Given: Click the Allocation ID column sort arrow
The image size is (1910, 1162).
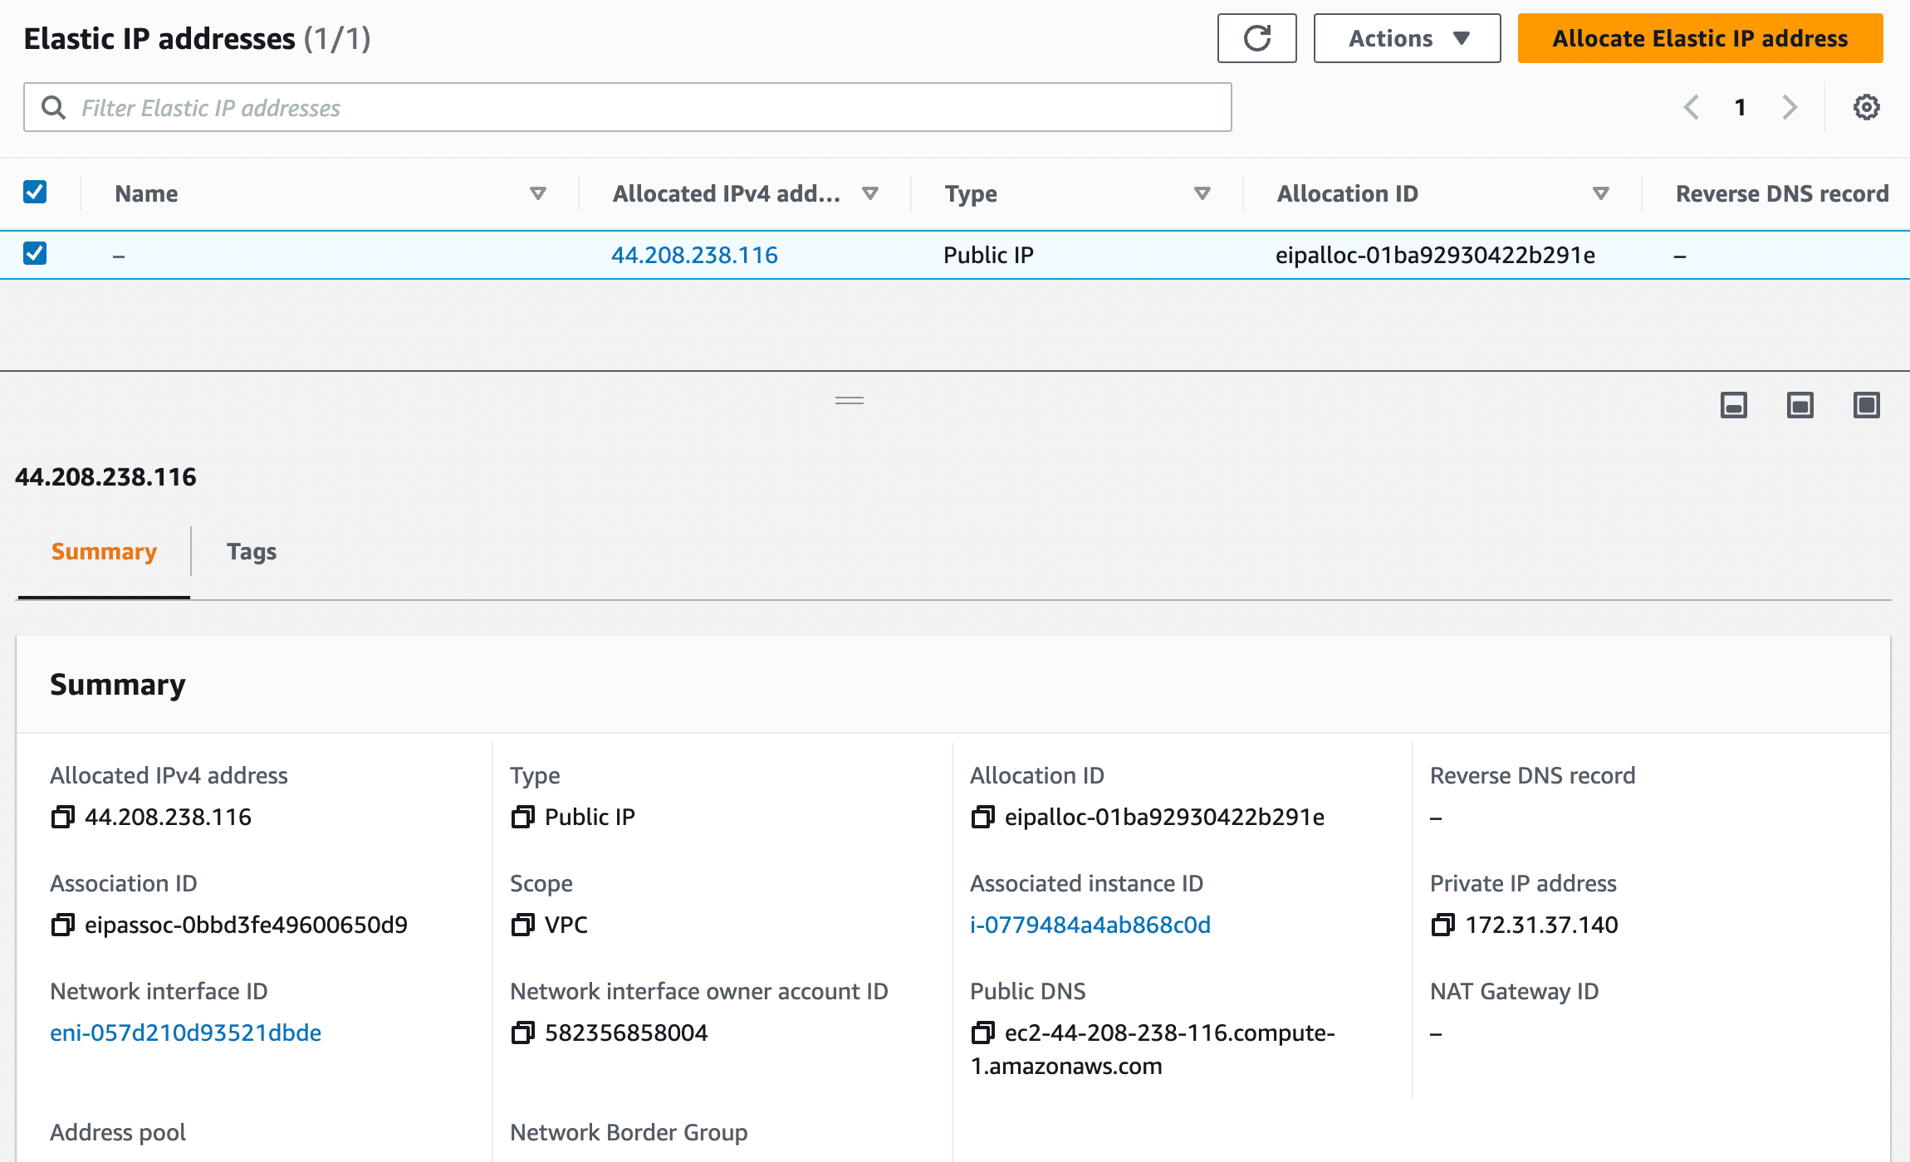Looking at the screenshot, I should pyautogui.click(x=1600, y=193).
